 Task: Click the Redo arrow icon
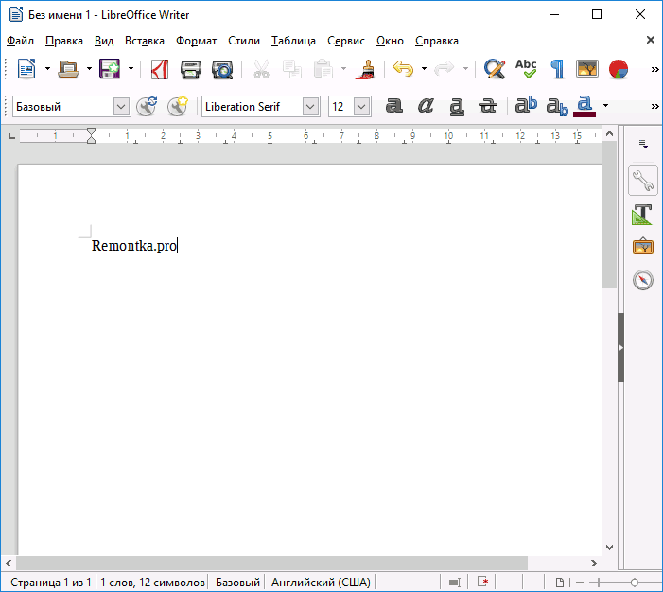point(445,68)
